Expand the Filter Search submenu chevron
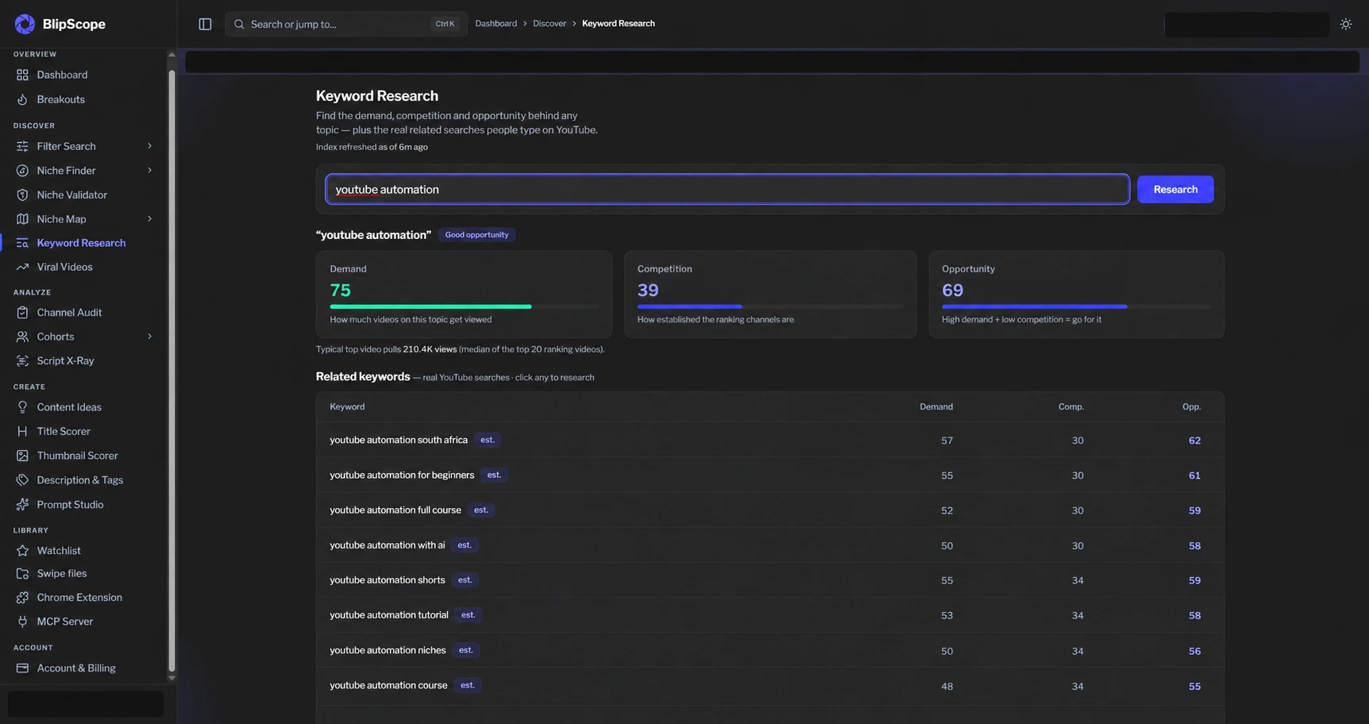The image size is (1369, 724). pyautogui.click(x=149, y=146)
